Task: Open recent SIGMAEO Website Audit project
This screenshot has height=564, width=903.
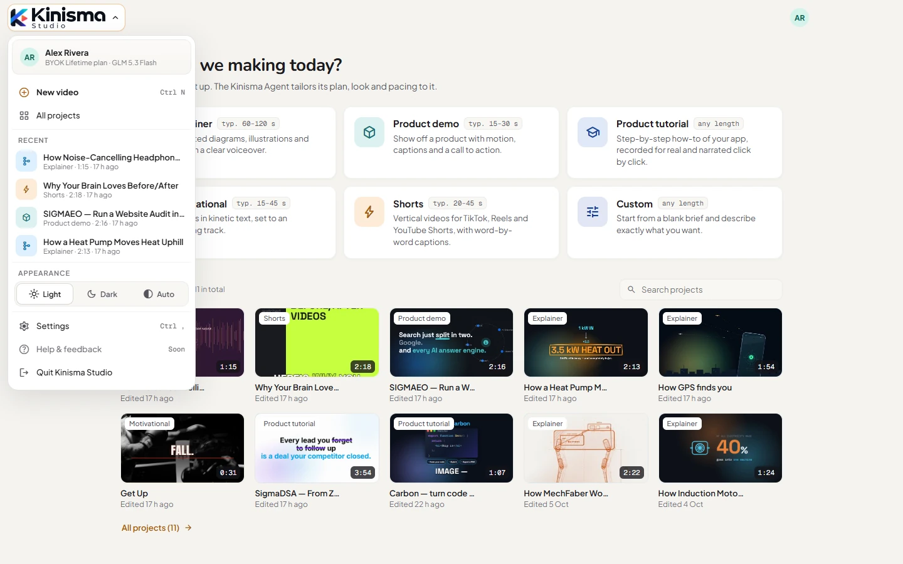Action: [x=102, y=217]
